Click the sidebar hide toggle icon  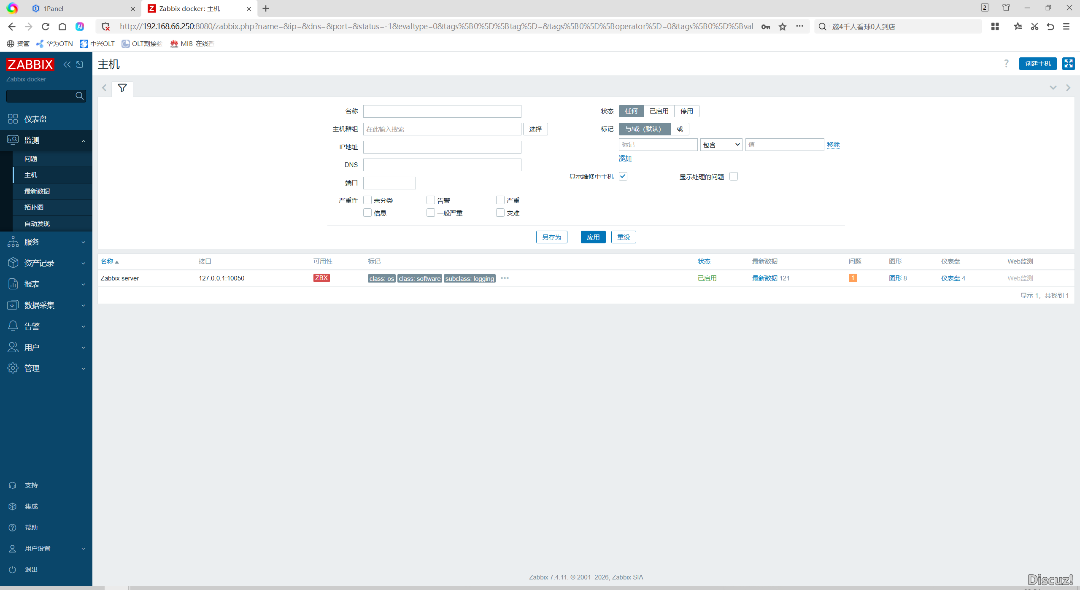tap(80, 65)
